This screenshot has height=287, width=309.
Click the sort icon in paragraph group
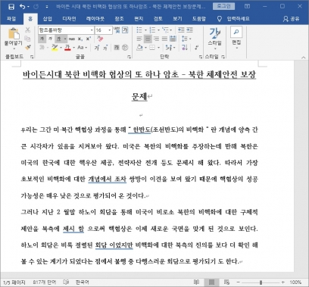point(185,47)
